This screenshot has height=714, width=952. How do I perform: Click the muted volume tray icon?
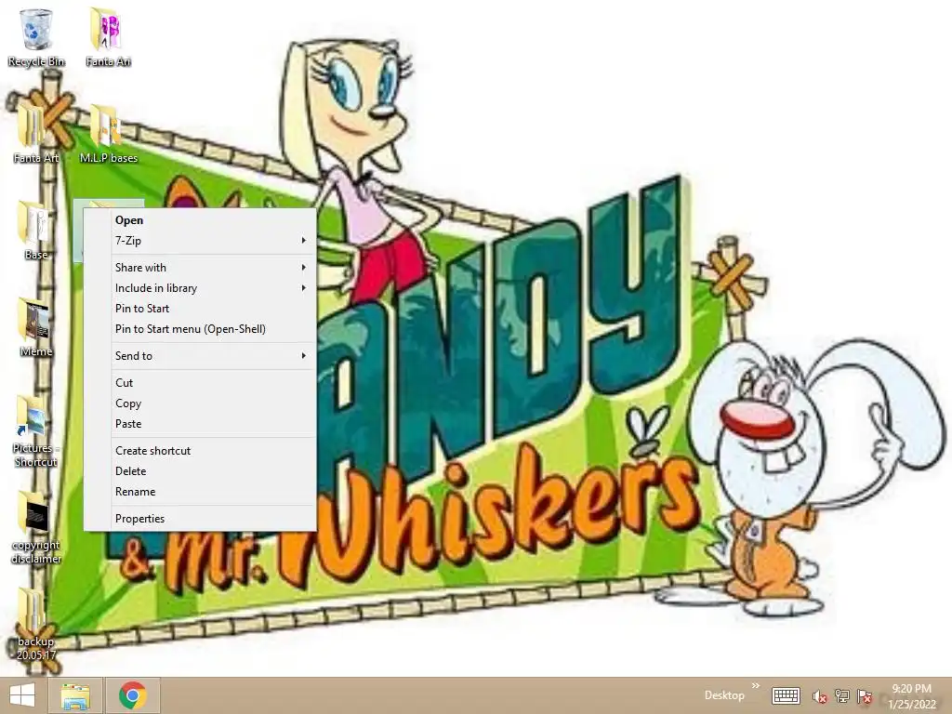pyautogui.click(x=819, y=696)
